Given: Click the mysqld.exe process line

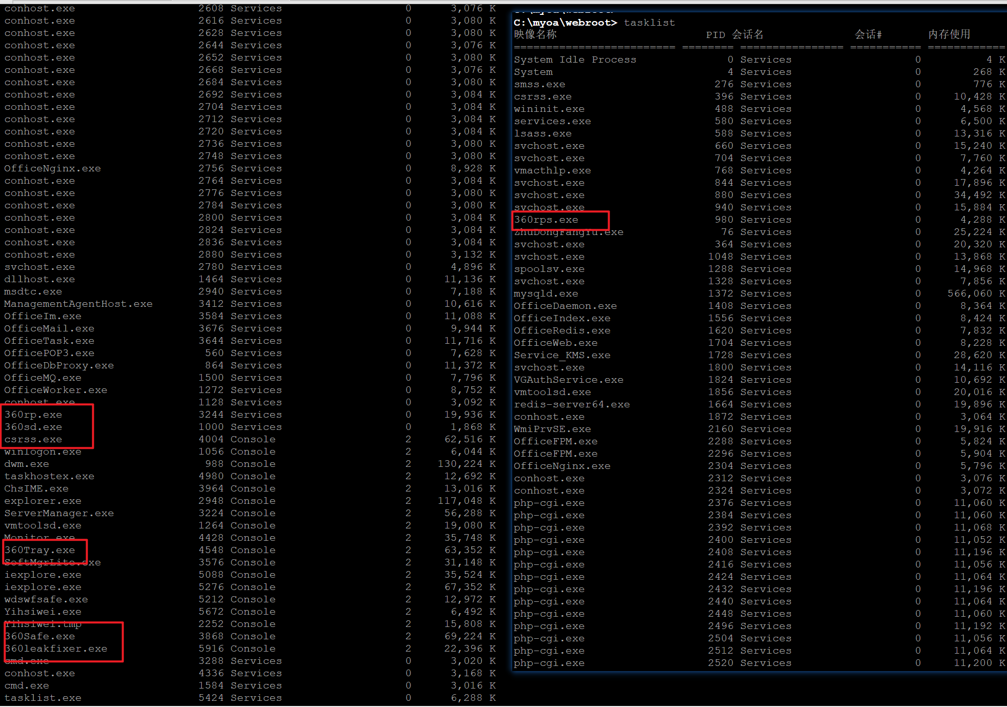Looking at the screenshot, I should tap(546, 293).
